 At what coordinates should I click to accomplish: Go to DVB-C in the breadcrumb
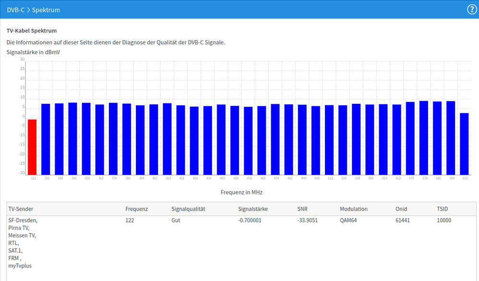[x=15, y=10]
